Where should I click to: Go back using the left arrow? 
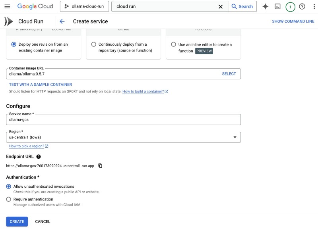point(62,21)
